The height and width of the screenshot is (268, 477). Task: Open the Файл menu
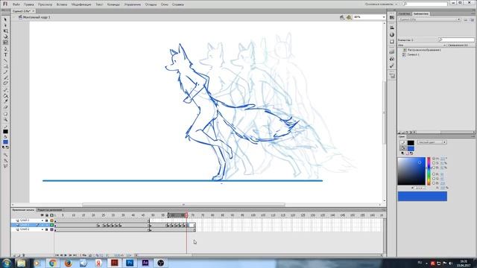(x=16, y=4)
